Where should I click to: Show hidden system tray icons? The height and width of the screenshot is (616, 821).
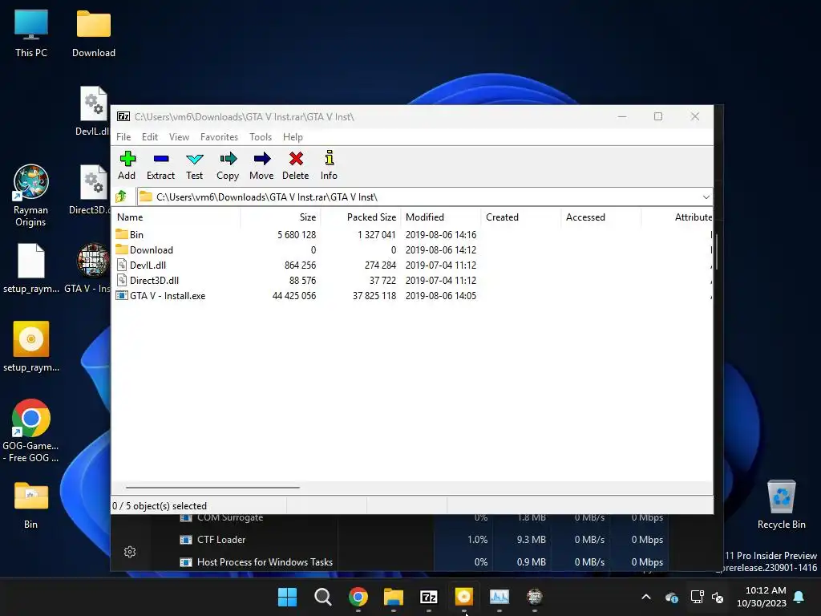646,597
